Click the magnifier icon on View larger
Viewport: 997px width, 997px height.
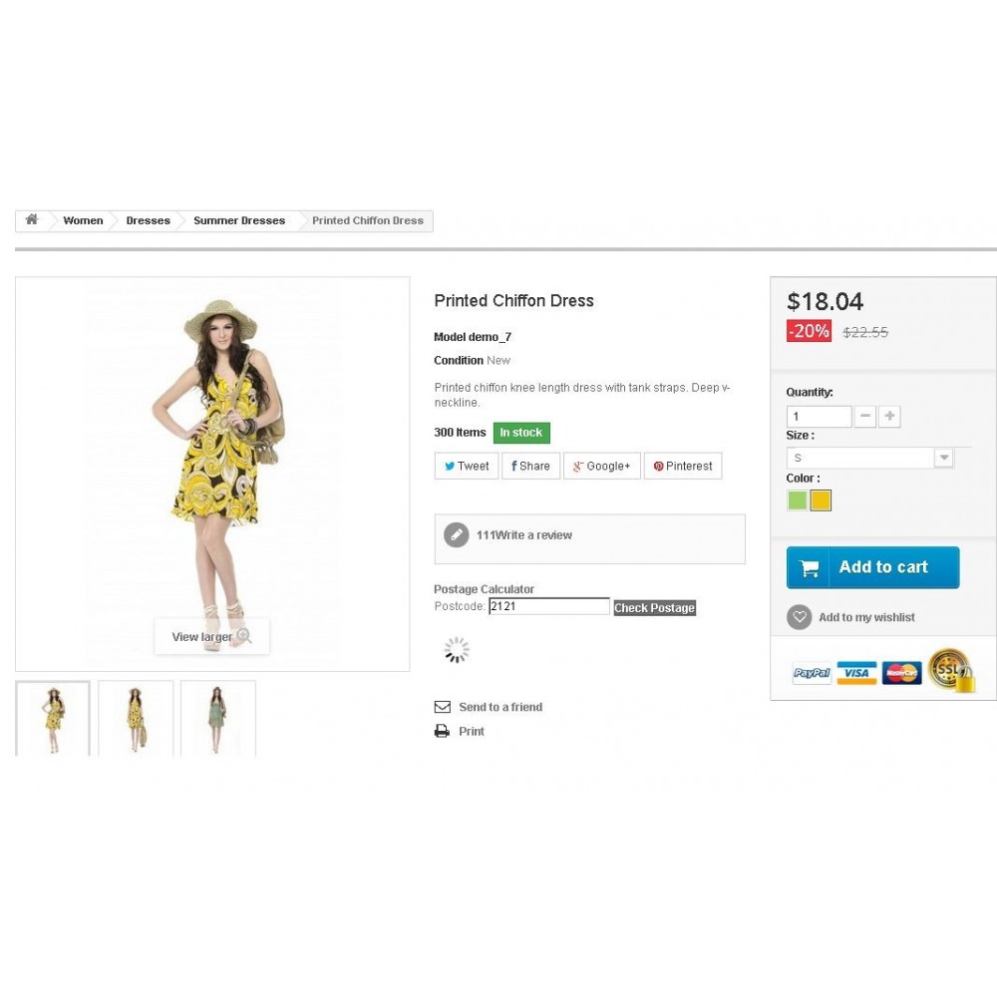pos(244,635)
